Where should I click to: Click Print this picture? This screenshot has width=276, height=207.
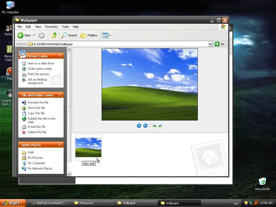(x=38, y=74)
